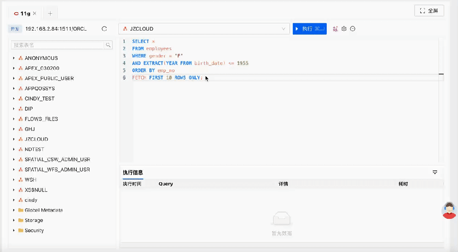Switch to the 11g connection tab
Viewport: 458px width, 252px height.
(26, 13)
